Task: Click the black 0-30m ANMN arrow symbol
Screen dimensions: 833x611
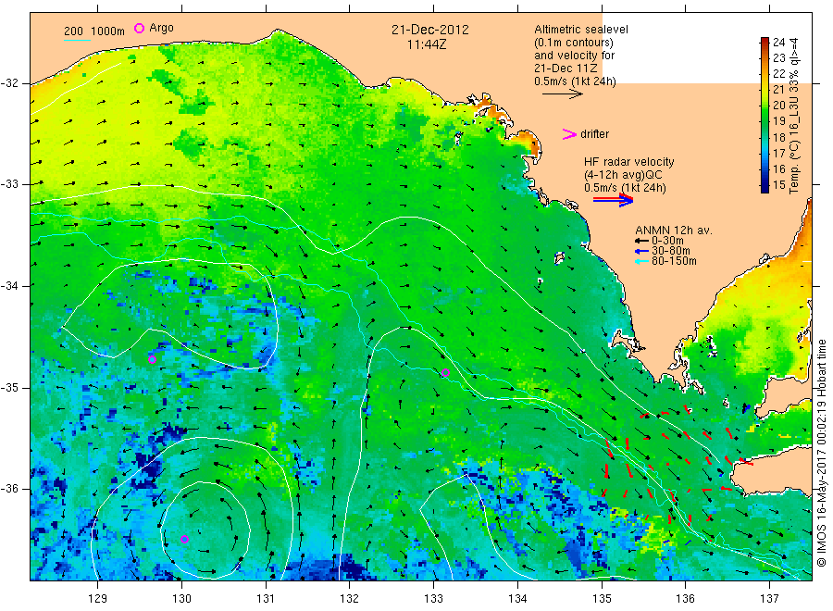Action: 641,241
